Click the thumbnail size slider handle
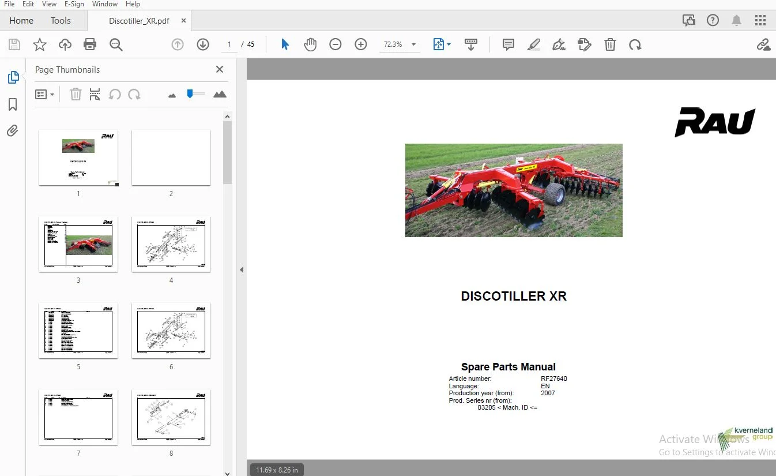This screenshot has height=476, width=776. click(x=190, y=93)
